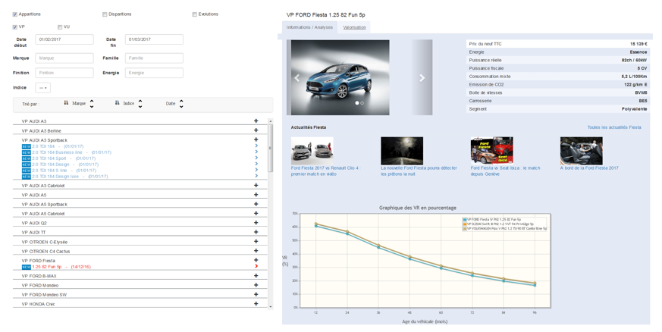Focus the Energie input field
662x332 pixels.
(x=154, y=73)
